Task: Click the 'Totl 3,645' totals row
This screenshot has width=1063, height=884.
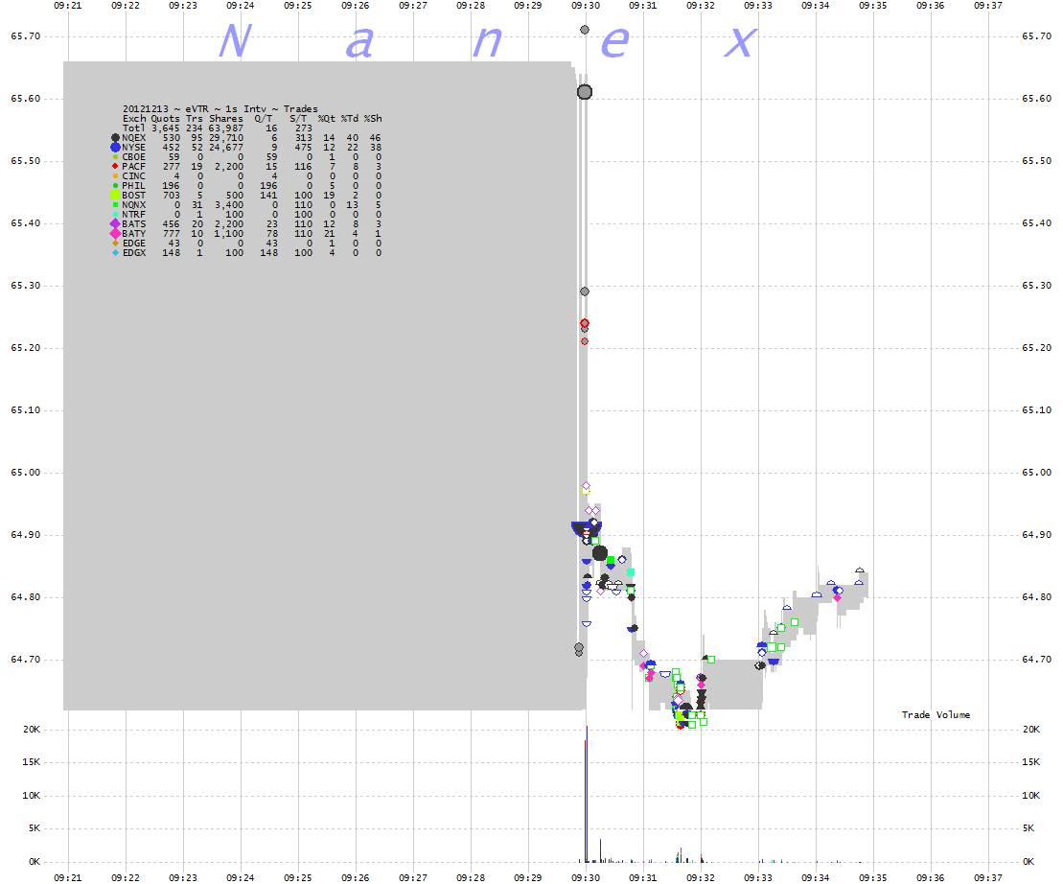Action: click(217, 128)
